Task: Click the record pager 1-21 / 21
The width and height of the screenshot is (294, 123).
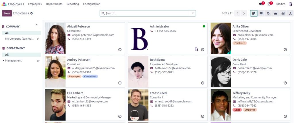Action: [227, 13]
